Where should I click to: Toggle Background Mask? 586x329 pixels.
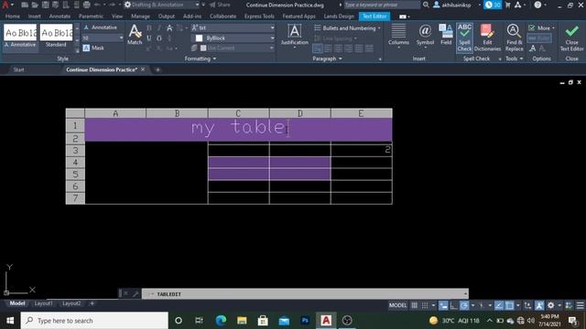tap(93, 48)
